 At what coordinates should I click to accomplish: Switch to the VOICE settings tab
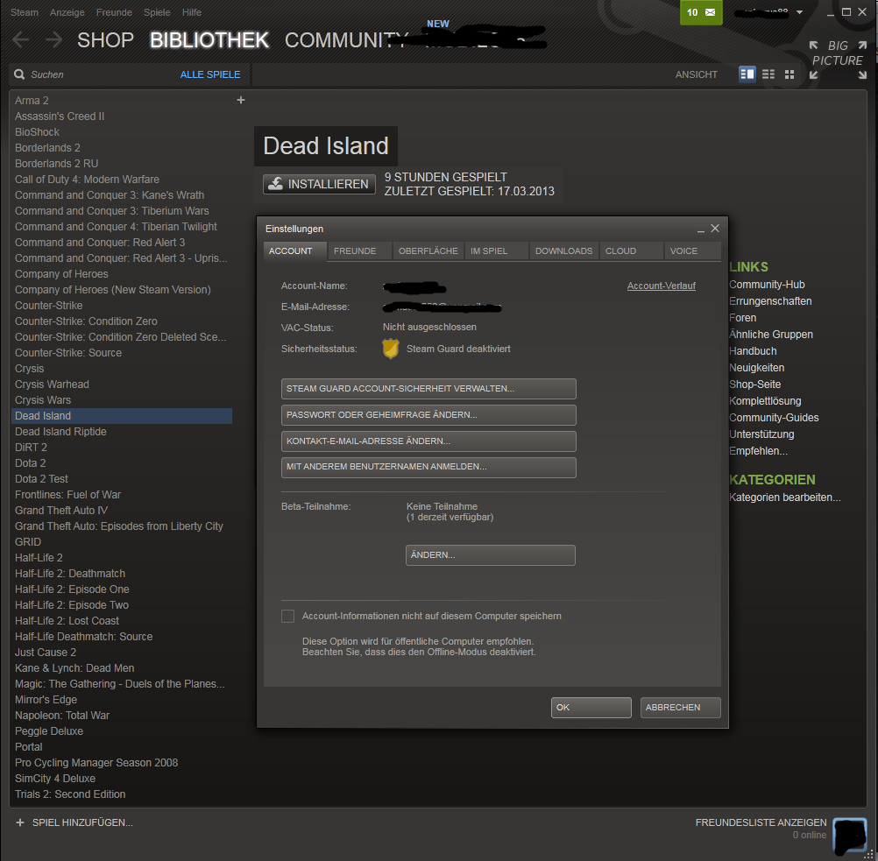click(692, 251)
